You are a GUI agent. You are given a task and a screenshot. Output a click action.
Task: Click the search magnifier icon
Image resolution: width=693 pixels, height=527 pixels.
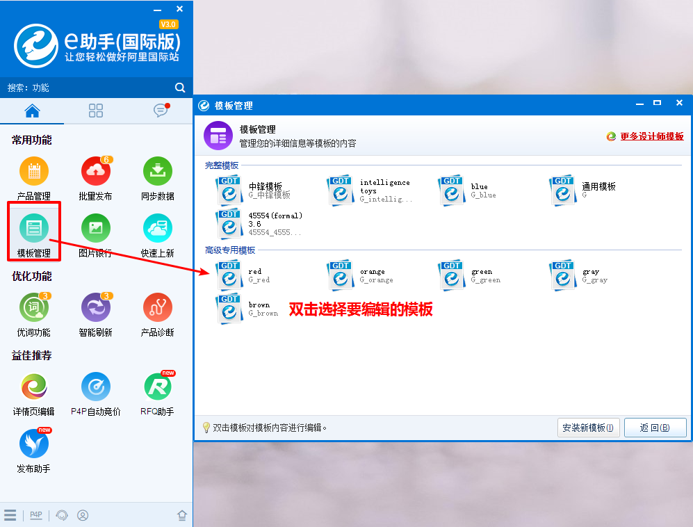click(x=180, y=88)
